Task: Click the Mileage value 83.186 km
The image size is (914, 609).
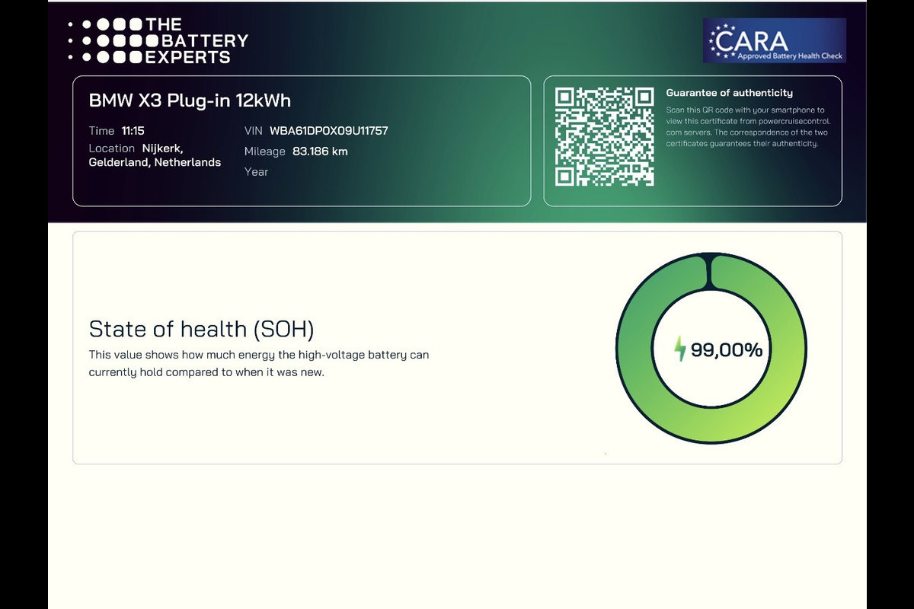Action: [320, 151]
